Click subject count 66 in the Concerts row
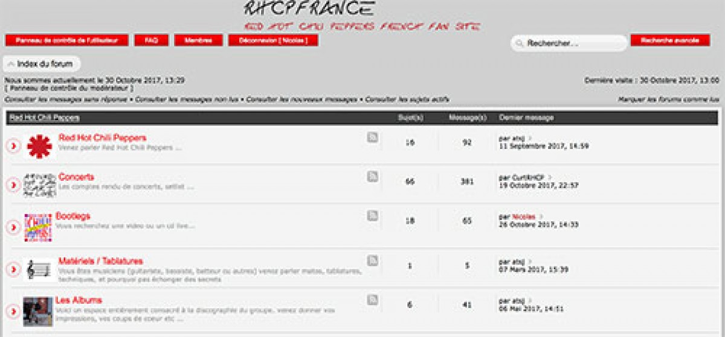The width and height of the screenshot is (725, 337). (410, 181)
